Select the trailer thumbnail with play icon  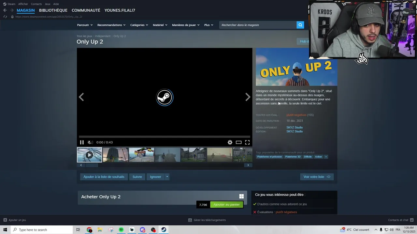(89, 155)
